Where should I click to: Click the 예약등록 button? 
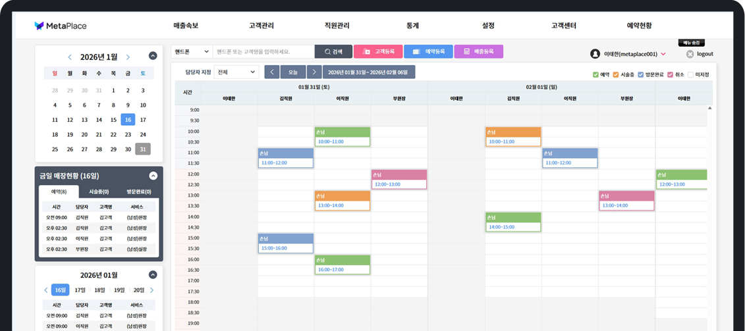(428, 51)
